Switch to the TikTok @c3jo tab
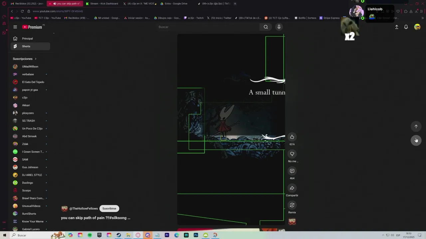This screenshot has width=426, height=239. click(x=214, y=4)
